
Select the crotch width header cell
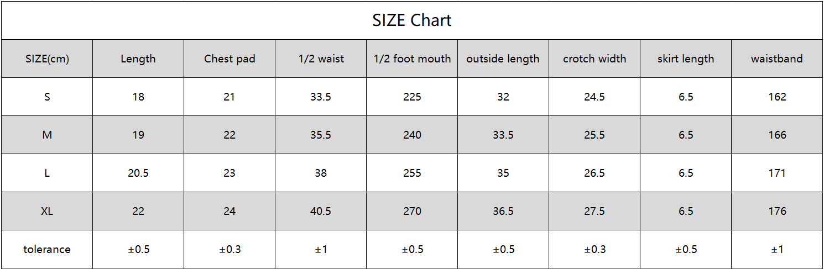(x=594, y=59)
